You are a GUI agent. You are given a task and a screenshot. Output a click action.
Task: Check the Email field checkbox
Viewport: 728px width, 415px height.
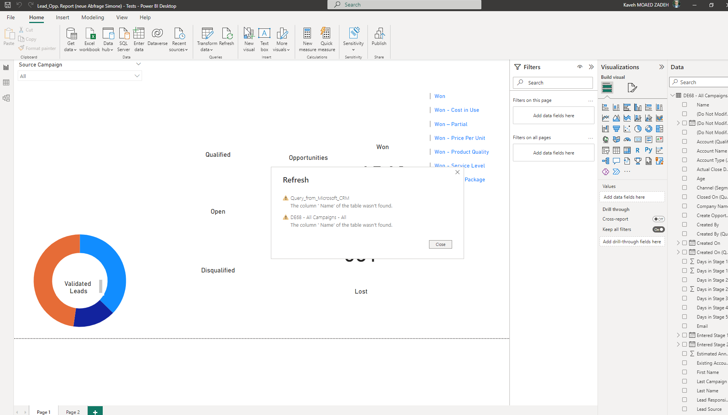click(x=685, y=326)
